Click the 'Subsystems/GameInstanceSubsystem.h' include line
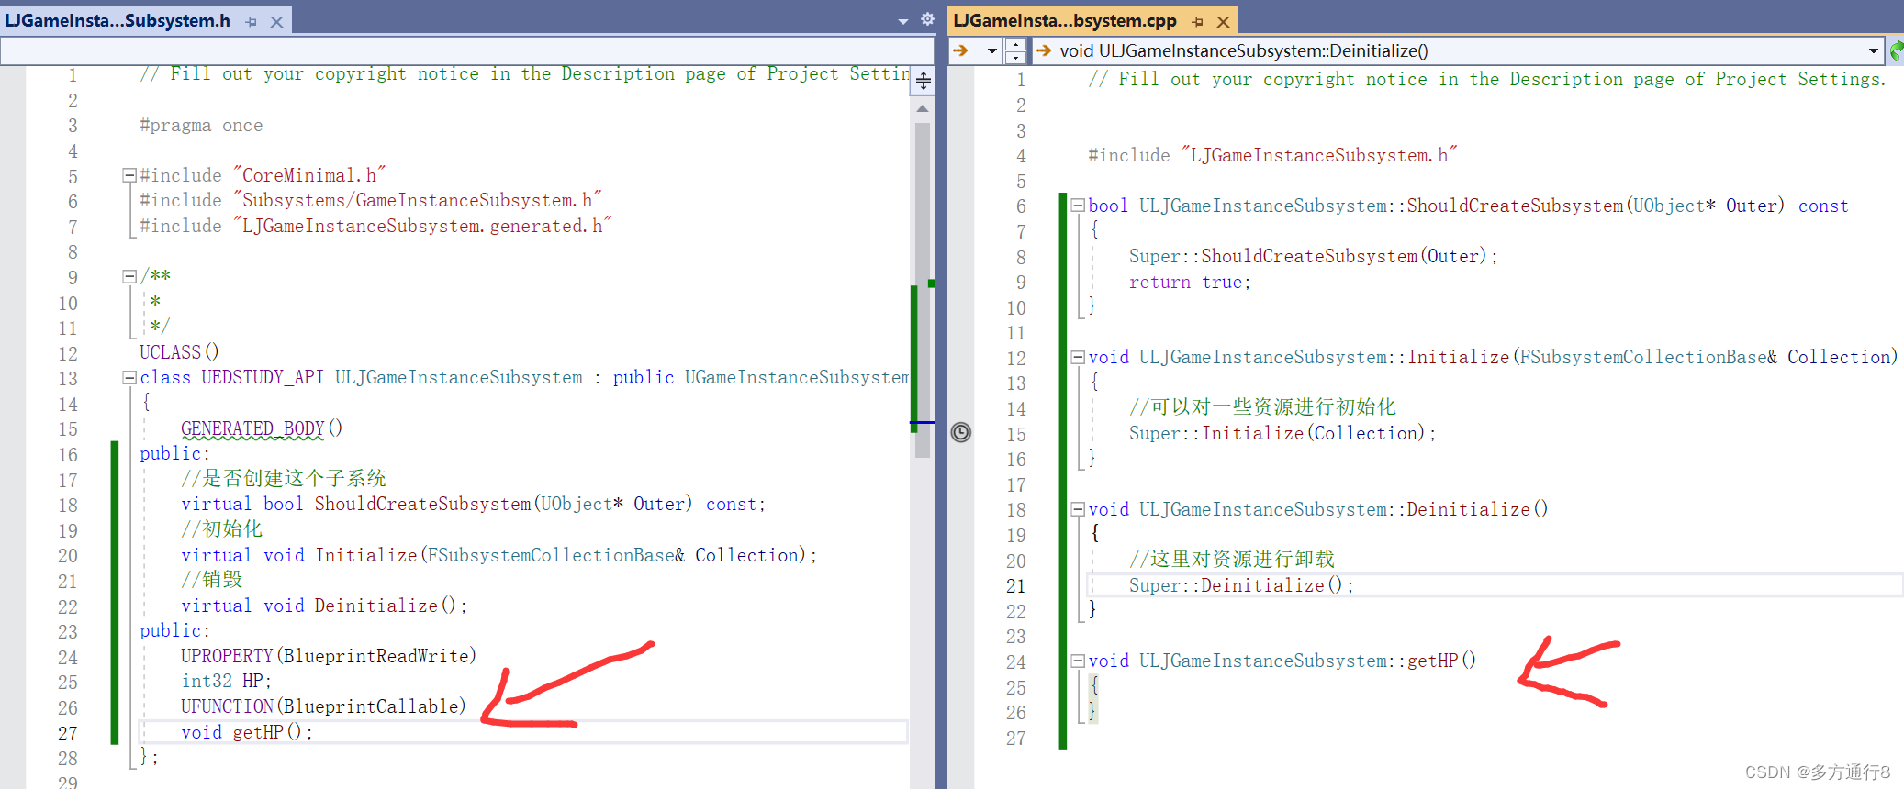 371,200
